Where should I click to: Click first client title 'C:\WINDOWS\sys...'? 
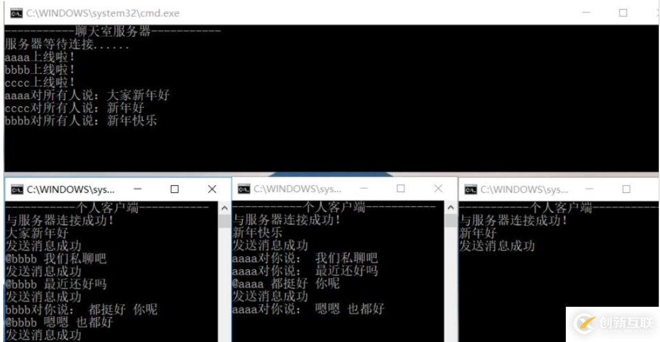point(70,190)
